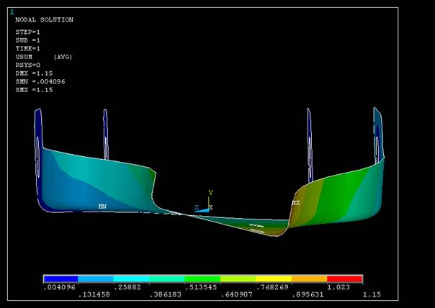This screenshot has width=435, height=308.
Task: Click the teal-green legend band
Action: click(x=167, y=279)
